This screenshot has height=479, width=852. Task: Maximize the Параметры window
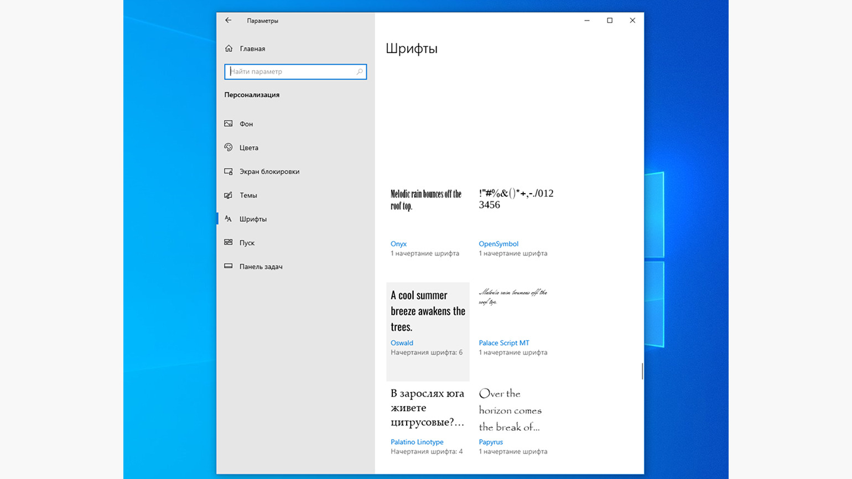(x=610, y=20)
